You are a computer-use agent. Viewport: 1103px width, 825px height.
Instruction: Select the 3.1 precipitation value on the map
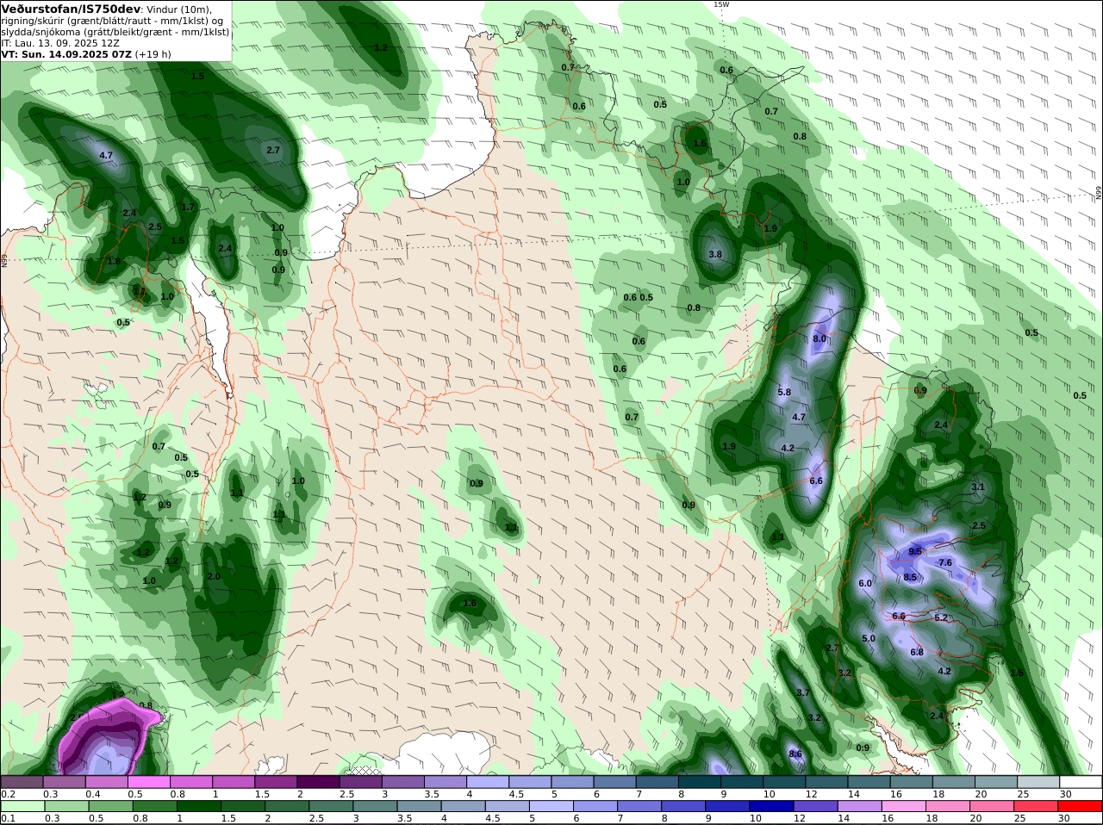(x=978, y=487)
